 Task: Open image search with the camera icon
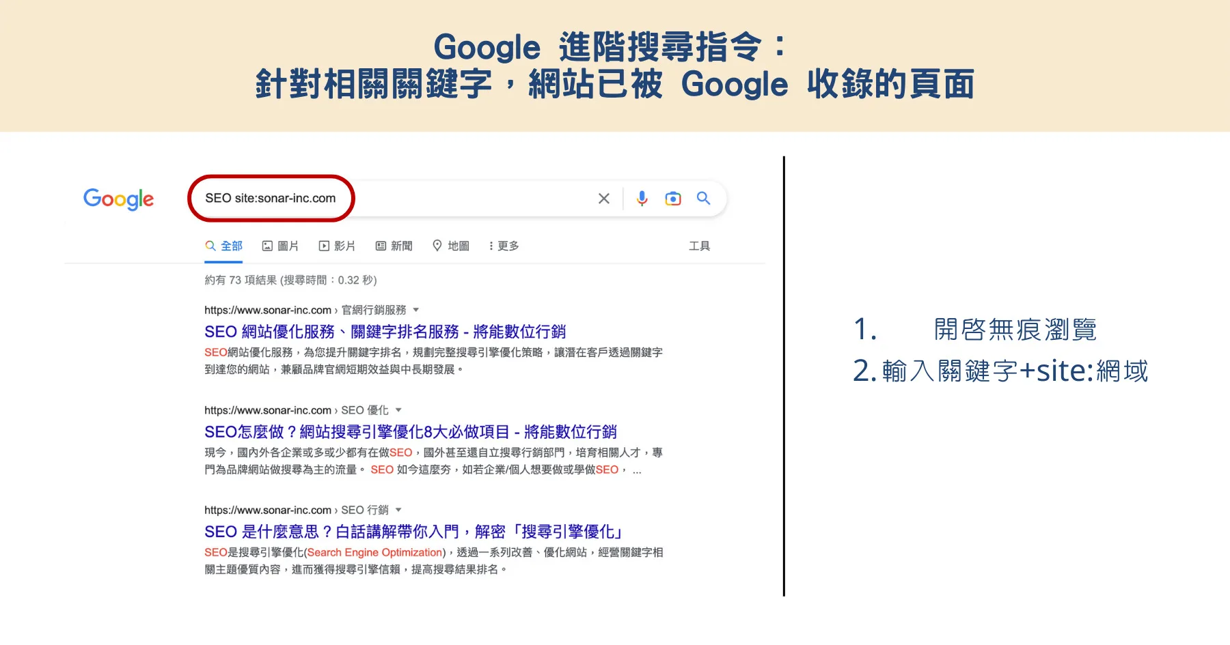click(673, 199)
